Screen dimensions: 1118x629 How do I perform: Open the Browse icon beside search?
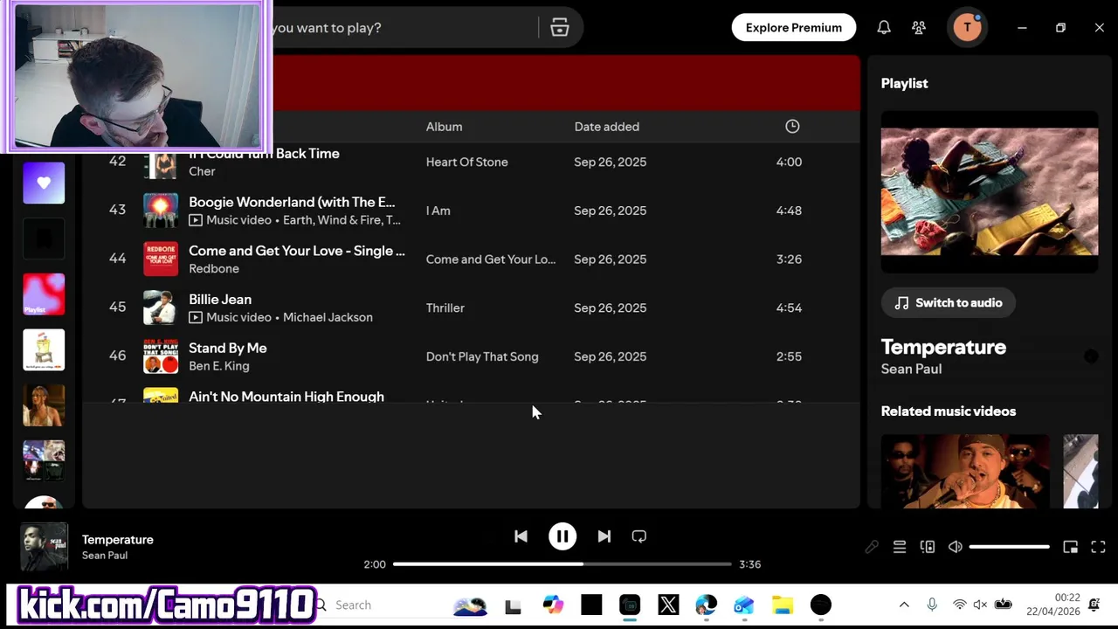[x=560, y=28]
